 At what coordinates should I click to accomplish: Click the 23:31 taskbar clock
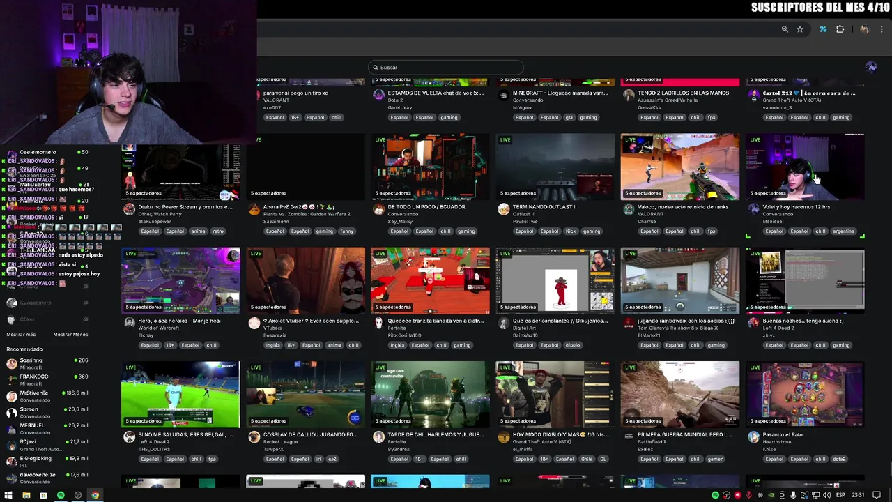coord(858,495)
